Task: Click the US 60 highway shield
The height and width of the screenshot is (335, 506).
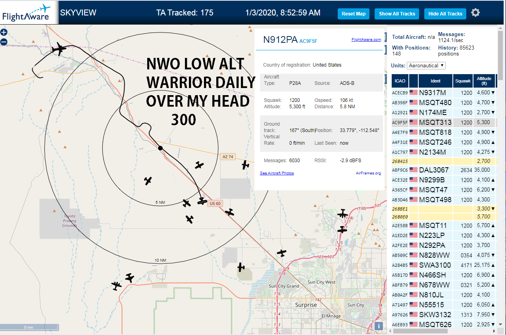Action: click(215, 203)
